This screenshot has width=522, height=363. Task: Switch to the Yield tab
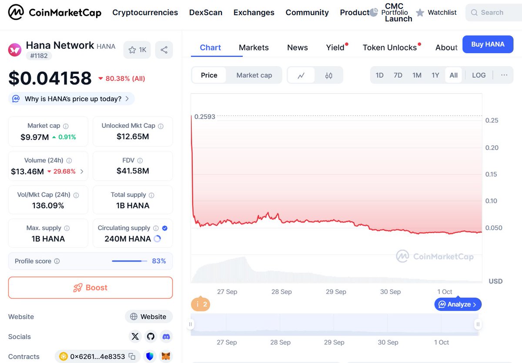335,47
